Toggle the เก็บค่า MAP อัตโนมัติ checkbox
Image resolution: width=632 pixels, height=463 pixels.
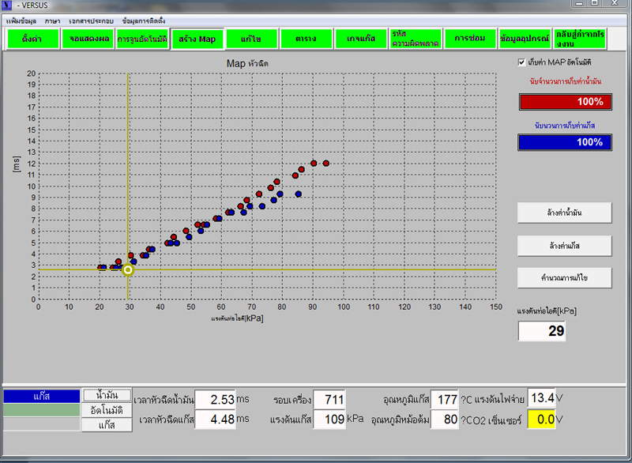click(521, 62)
